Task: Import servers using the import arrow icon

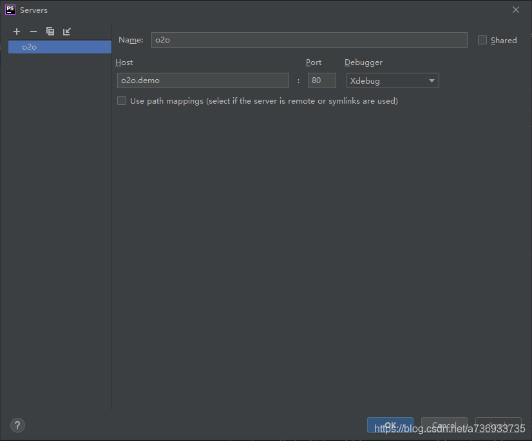Action: coord(66,31)
